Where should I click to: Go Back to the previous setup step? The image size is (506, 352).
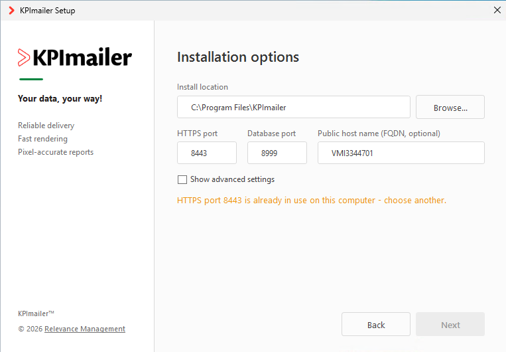click(x=376, y=324)
